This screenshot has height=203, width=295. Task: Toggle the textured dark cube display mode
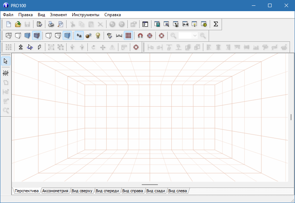pyautogui.click(x=37, y=36)
